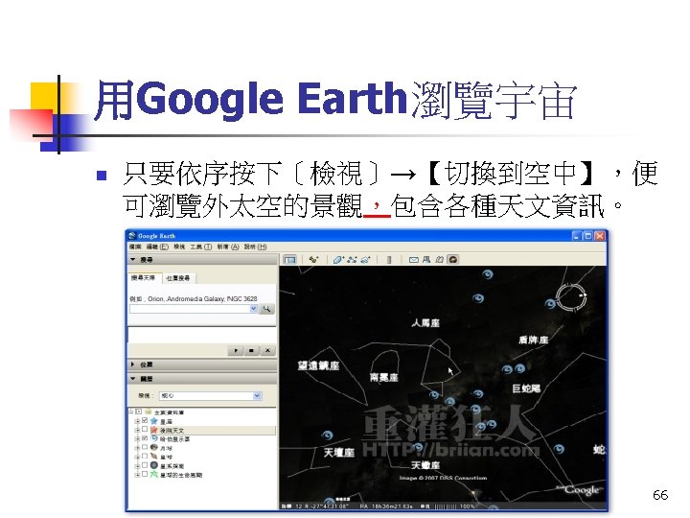Click the Print toolbar icon
The image size is (690, 518).
(426, 259)
